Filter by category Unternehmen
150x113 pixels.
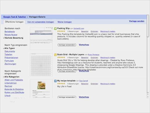[11, 83]
